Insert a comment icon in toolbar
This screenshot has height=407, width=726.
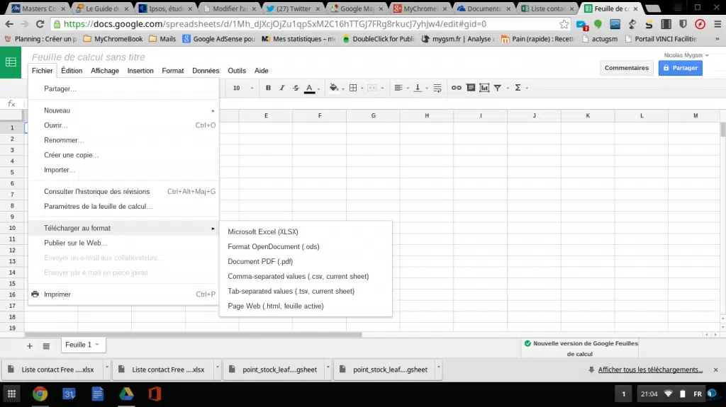click(x=471, y=88)
